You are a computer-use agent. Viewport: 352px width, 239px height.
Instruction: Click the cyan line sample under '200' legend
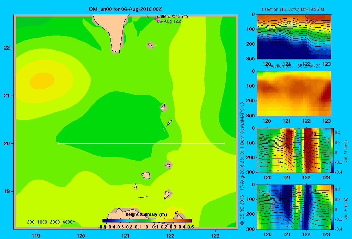[34, 226]
